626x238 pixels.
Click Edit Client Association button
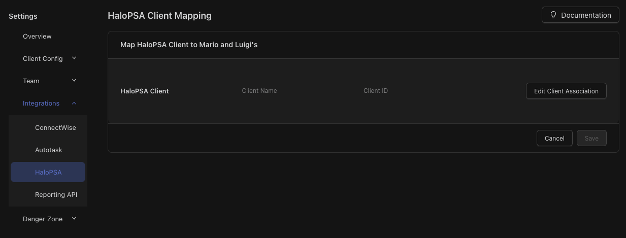[x=566, y=91]
